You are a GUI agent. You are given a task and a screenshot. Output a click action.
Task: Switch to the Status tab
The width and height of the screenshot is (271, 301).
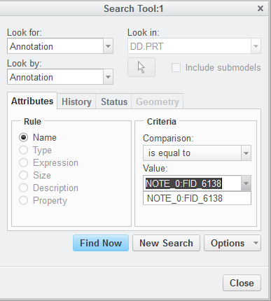[x=114, y=101]
